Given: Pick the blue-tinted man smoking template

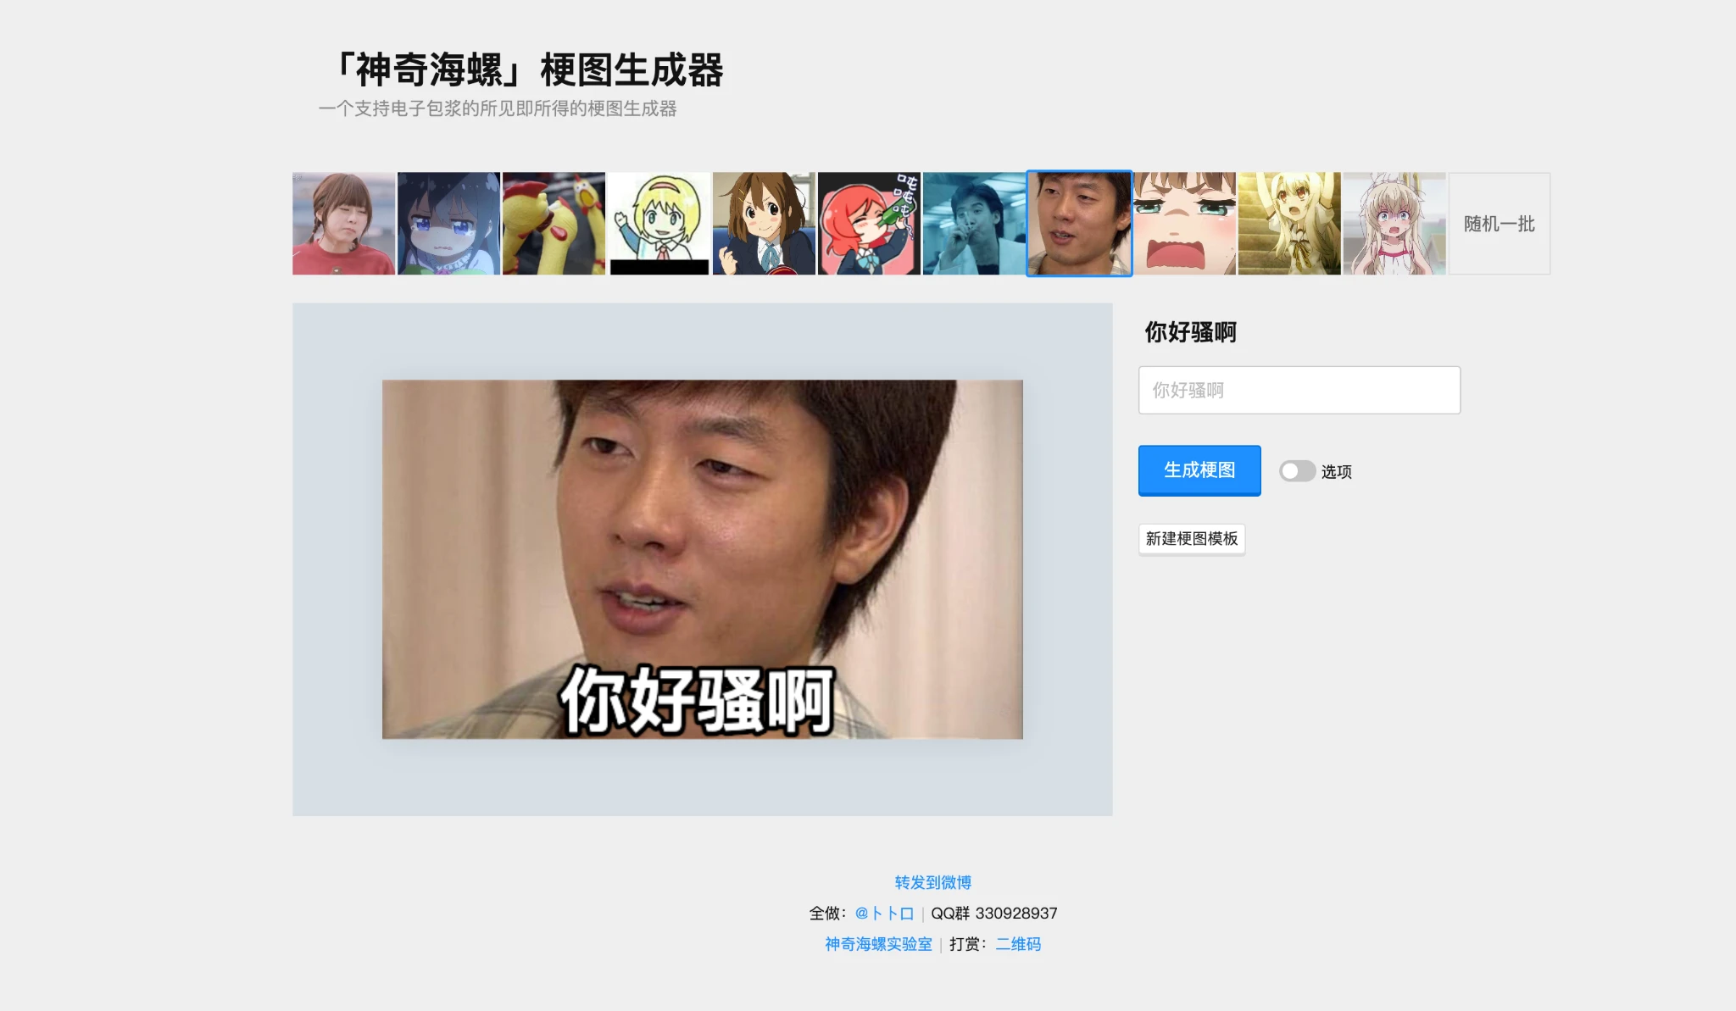Looking at the screenshot, I should tap(974, 224).
